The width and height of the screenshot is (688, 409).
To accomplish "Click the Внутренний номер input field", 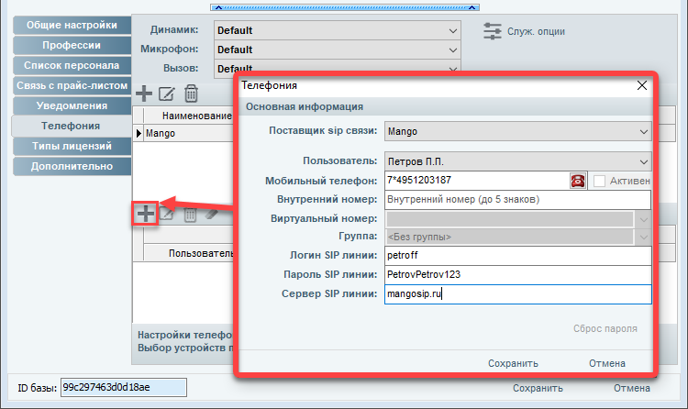I will (517, 199).
